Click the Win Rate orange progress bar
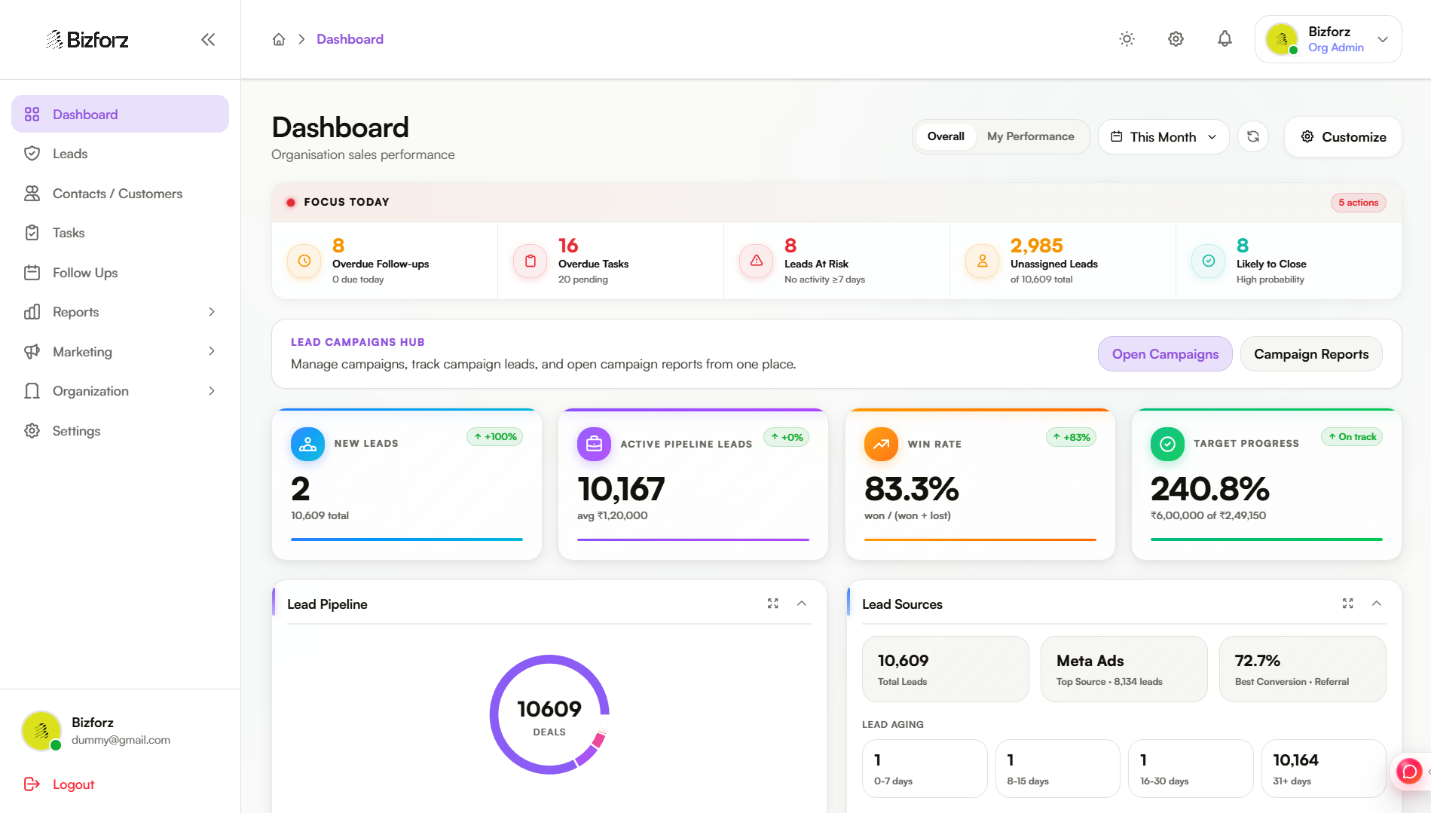1431x813 pixels. pos(980,539)
